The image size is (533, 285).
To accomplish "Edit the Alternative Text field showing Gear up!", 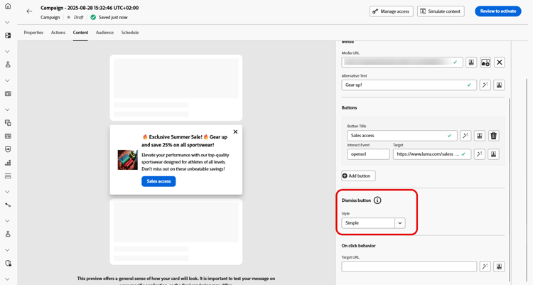I will tap(409, 85).
